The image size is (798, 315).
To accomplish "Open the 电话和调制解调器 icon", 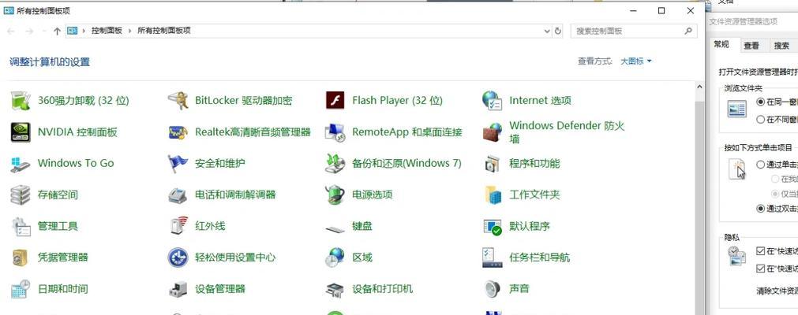I will point(178,195).
